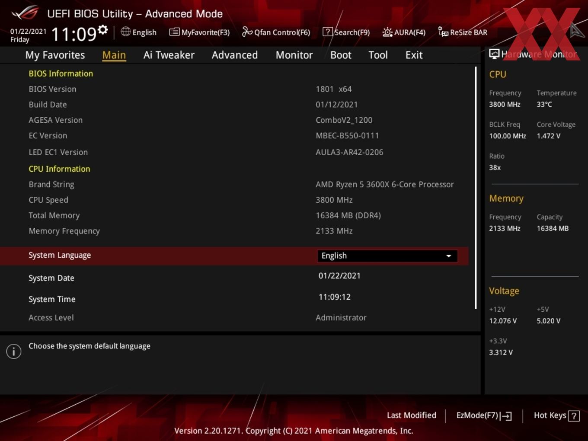The image size is (588, 441).
Task: Click LED EC1 value AULA3-AR42-0206
Action: [x=349, y=152]
